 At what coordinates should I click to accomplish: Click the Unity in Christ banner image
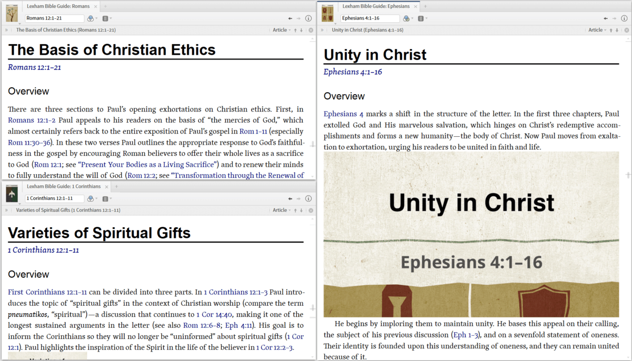[471, 234]
